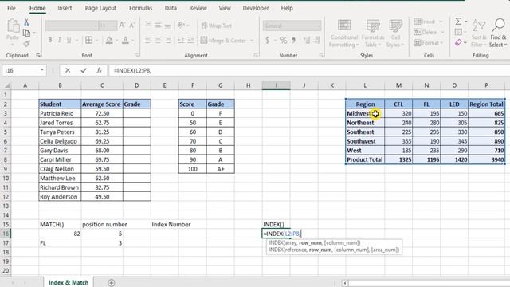Image resolution: width=510 pixels, height=287 pixels.
Task: Click Decrease Decimal icon
Action: [317, 40]
